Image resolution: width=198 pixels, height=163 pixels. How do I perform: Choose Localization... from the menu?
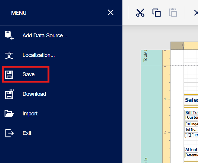click(x=38, y=55)
